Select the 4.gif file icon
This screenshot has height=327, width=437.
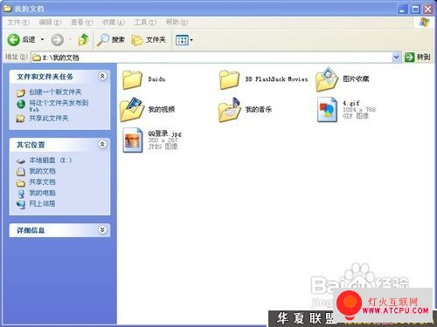[x=328, y=110]
